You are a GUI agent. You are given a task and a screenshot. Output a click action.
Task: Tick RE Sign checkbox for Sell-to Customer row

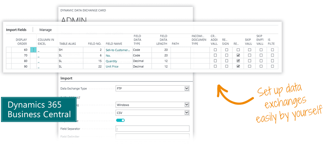[x=227, y=50]
